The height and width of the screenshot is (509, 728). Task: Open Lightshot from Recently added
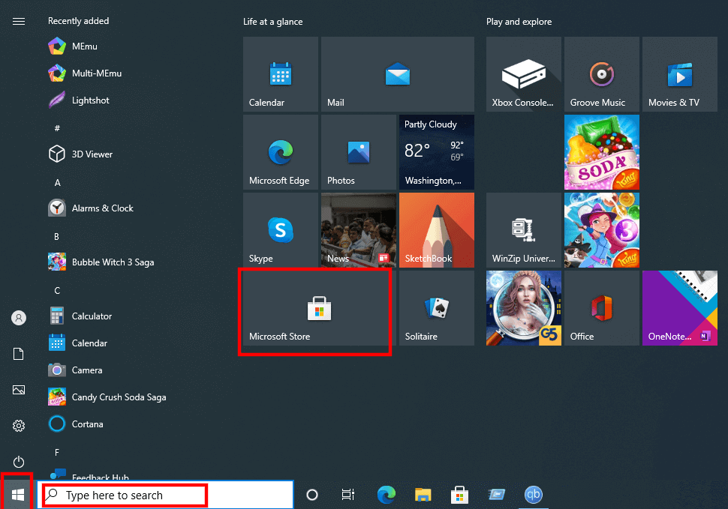click(79, 100)
